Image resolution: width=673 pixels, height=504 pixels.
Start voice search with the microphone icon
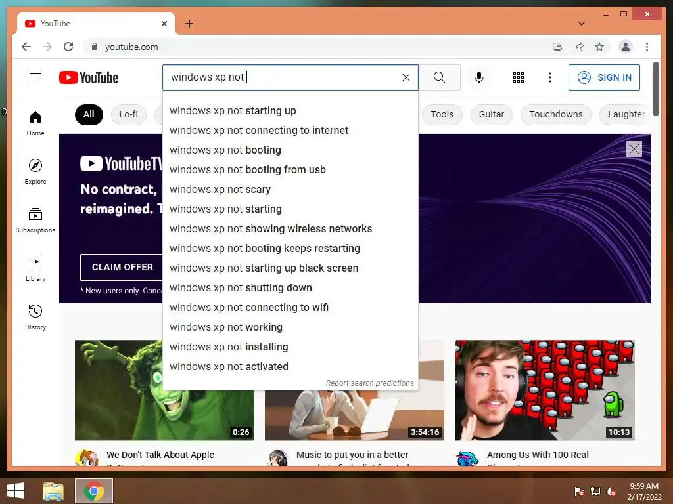479,77
